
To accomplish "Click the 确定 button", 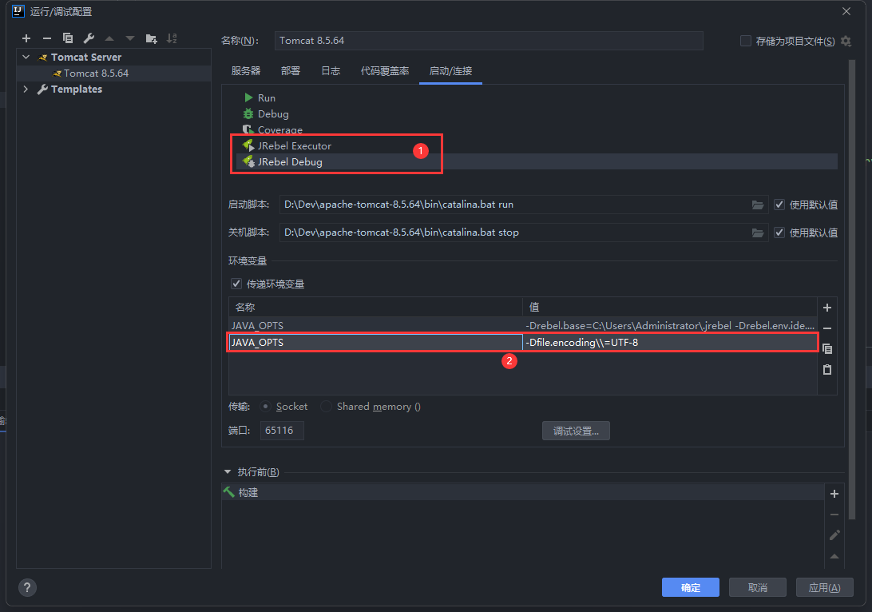I will (x=690, y=587).
